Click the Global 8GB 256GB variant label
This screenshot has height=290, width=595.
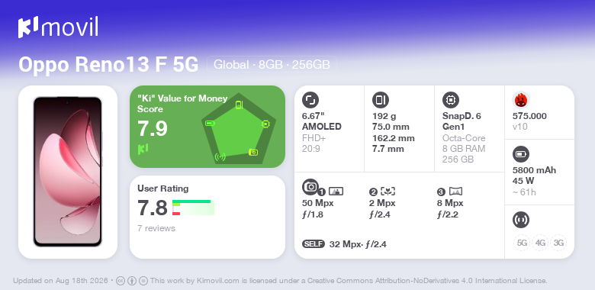click(x=272, y=65)
